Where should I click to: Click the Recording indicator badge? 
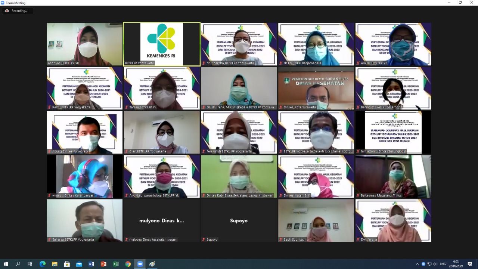pos(18,11)
